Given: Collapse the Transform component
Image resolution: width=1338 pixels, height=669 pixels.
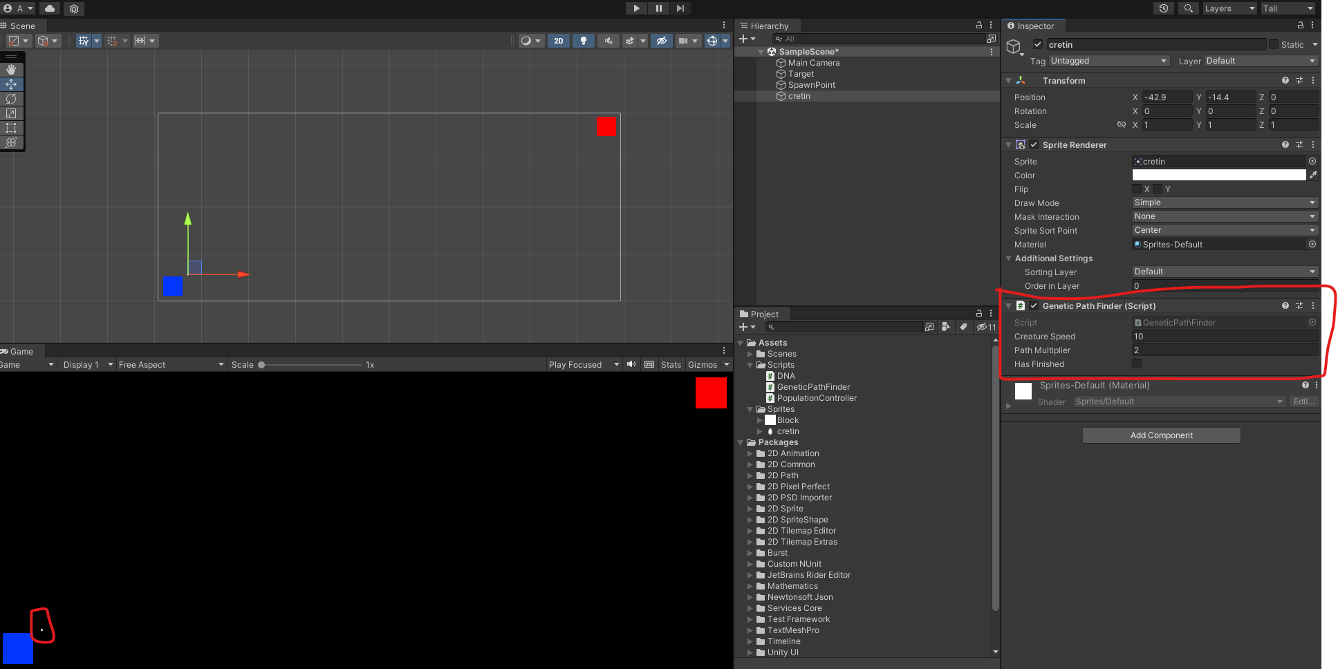Looking at the screenshot, I should point(1008,81).
